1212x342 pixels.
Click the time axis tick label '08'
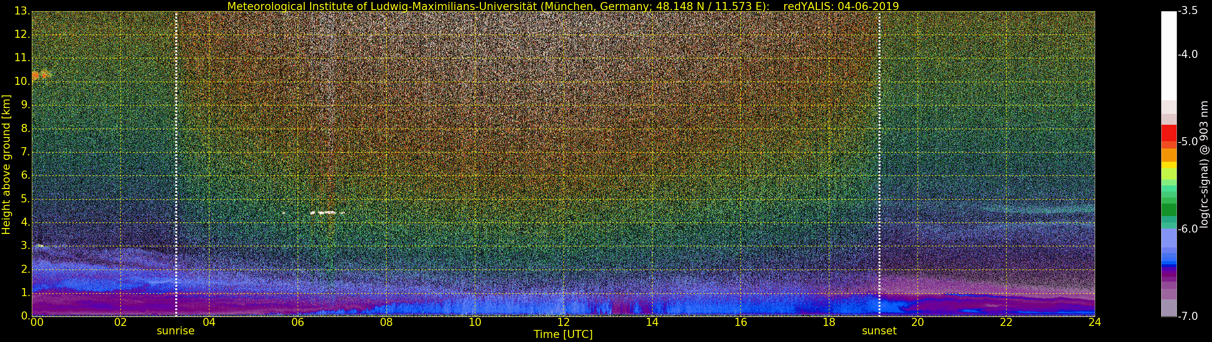click(x=386, y=322)
